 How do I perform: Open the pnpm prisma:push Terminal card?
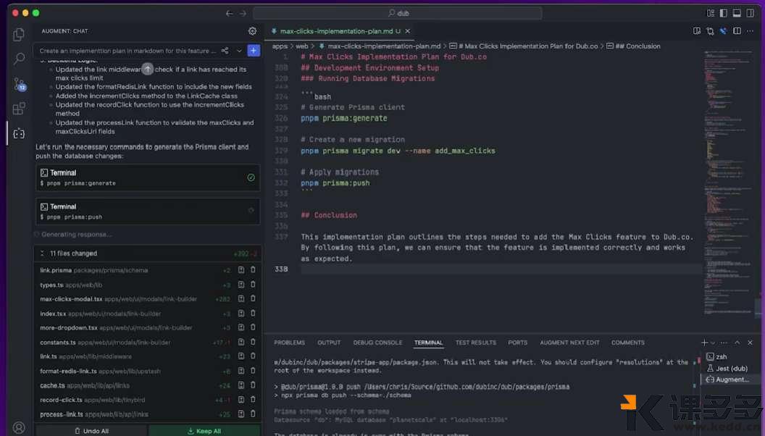(147, 211)
